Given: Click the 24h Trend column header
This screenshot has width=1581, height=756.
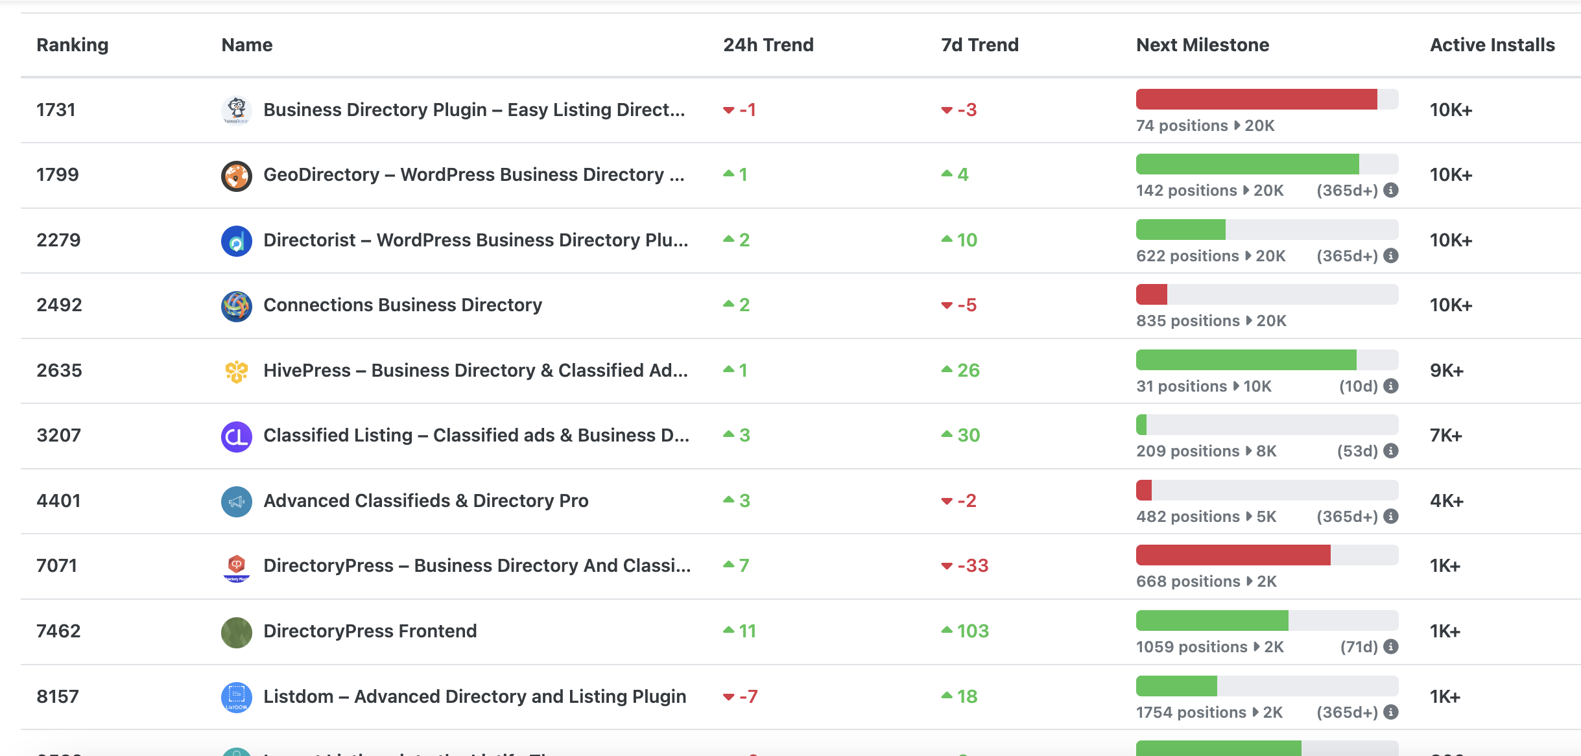Looking at the screenshot, I should pos(768,45).
